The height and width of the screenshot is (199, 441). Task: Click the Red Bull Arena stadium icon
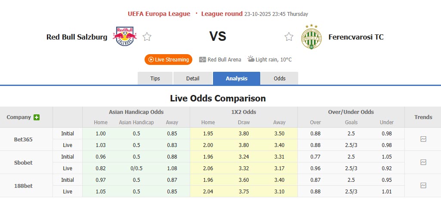pyautogui.click(x=203, y=60)
